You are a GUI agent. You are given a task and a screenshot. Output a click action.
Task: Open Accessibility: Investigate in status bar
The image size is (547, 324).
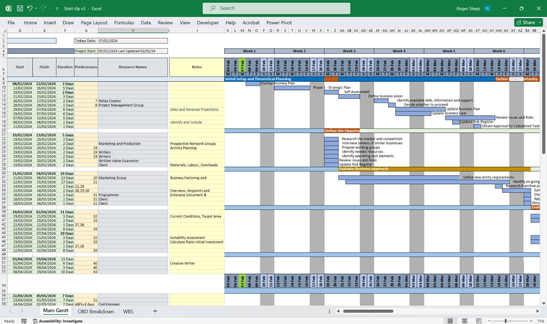click(x=57, y=321)
